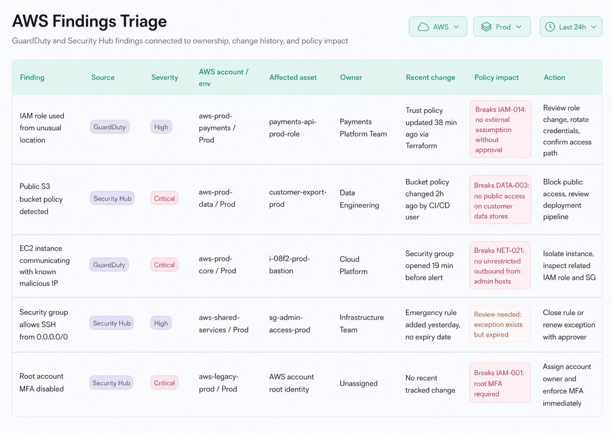Click the Breaks IAM-001 root MFA badge
This screenshot has width=612, height=433.
(500, 383)
